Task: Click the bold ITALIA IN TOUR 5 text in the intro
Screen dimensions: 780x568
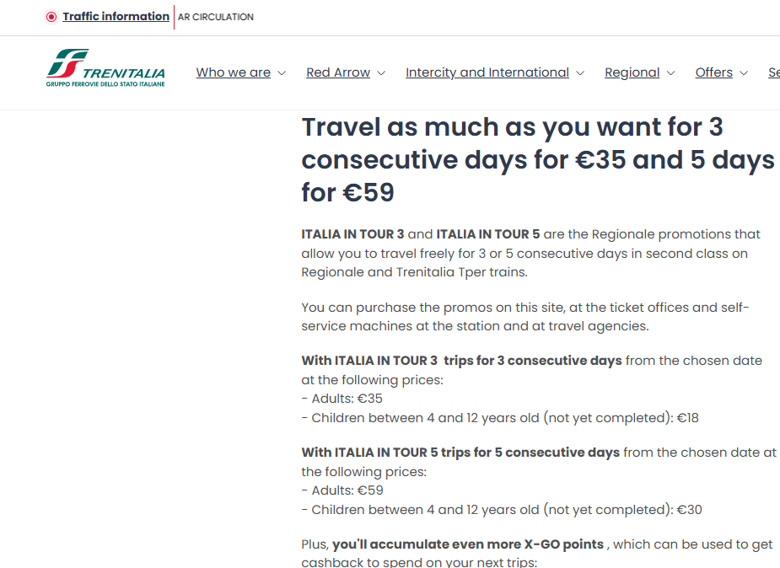Action: click(488, 234)
